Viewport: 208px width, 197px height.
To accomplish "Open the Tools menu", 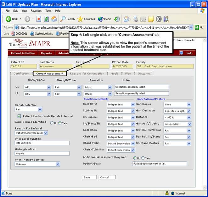I will 48,11.
